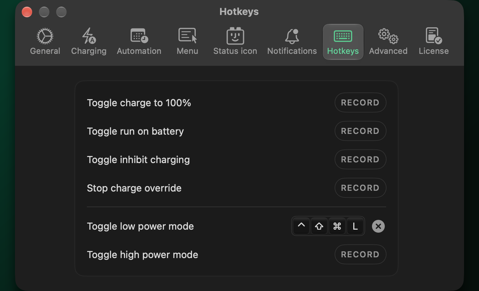Click the Hotkeys window title
The image size is (479, 291).
click(x=239, y=12)
